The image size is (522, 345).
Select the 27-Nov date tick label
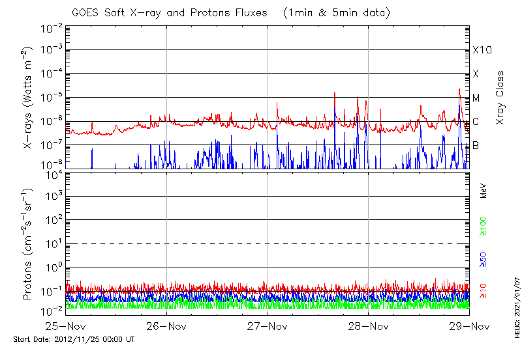pyautogui.click(x=268, y=327)
